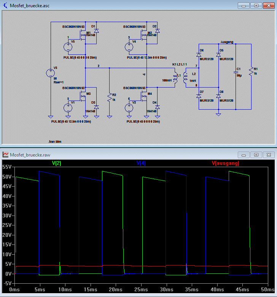Select the D6 diode symbol

pos(199,55)
